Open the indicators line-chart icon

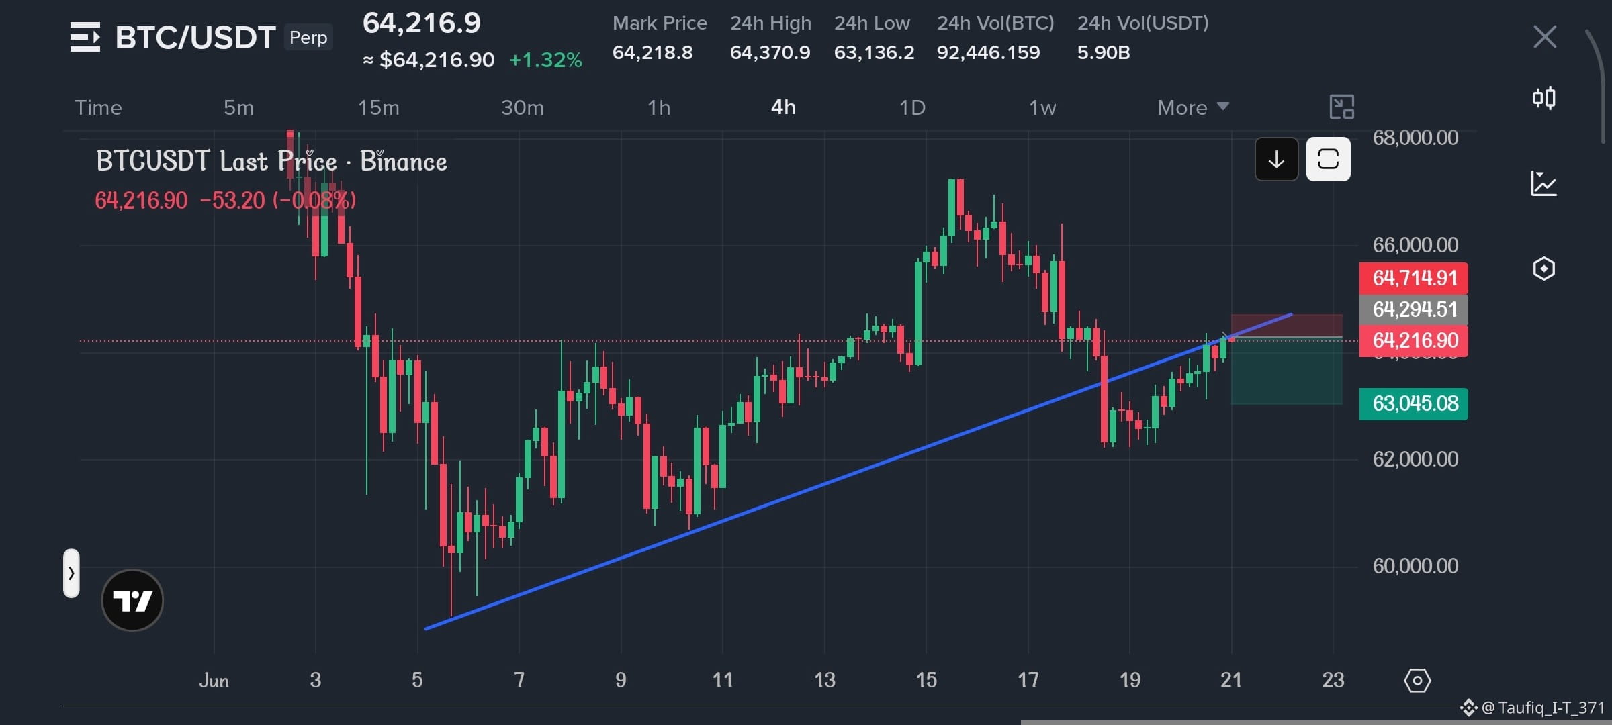point(1543,183)
